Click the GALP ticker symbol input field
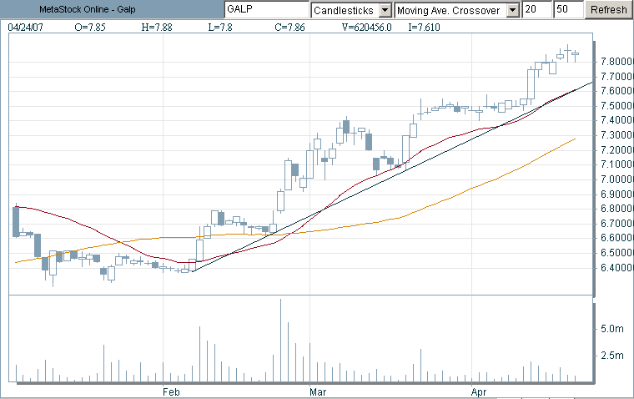Image resolution: width=634 pixels, height=399 pixels. 266,9
